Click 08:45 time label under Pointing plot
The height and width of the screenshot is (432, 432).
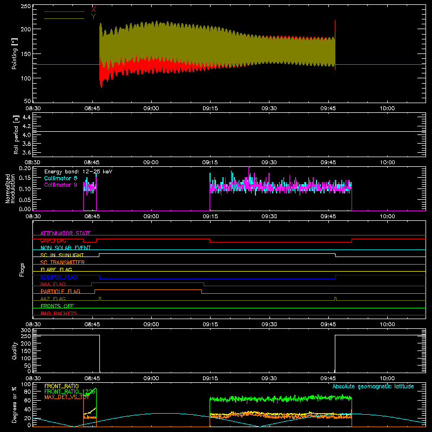click(92, 109)
